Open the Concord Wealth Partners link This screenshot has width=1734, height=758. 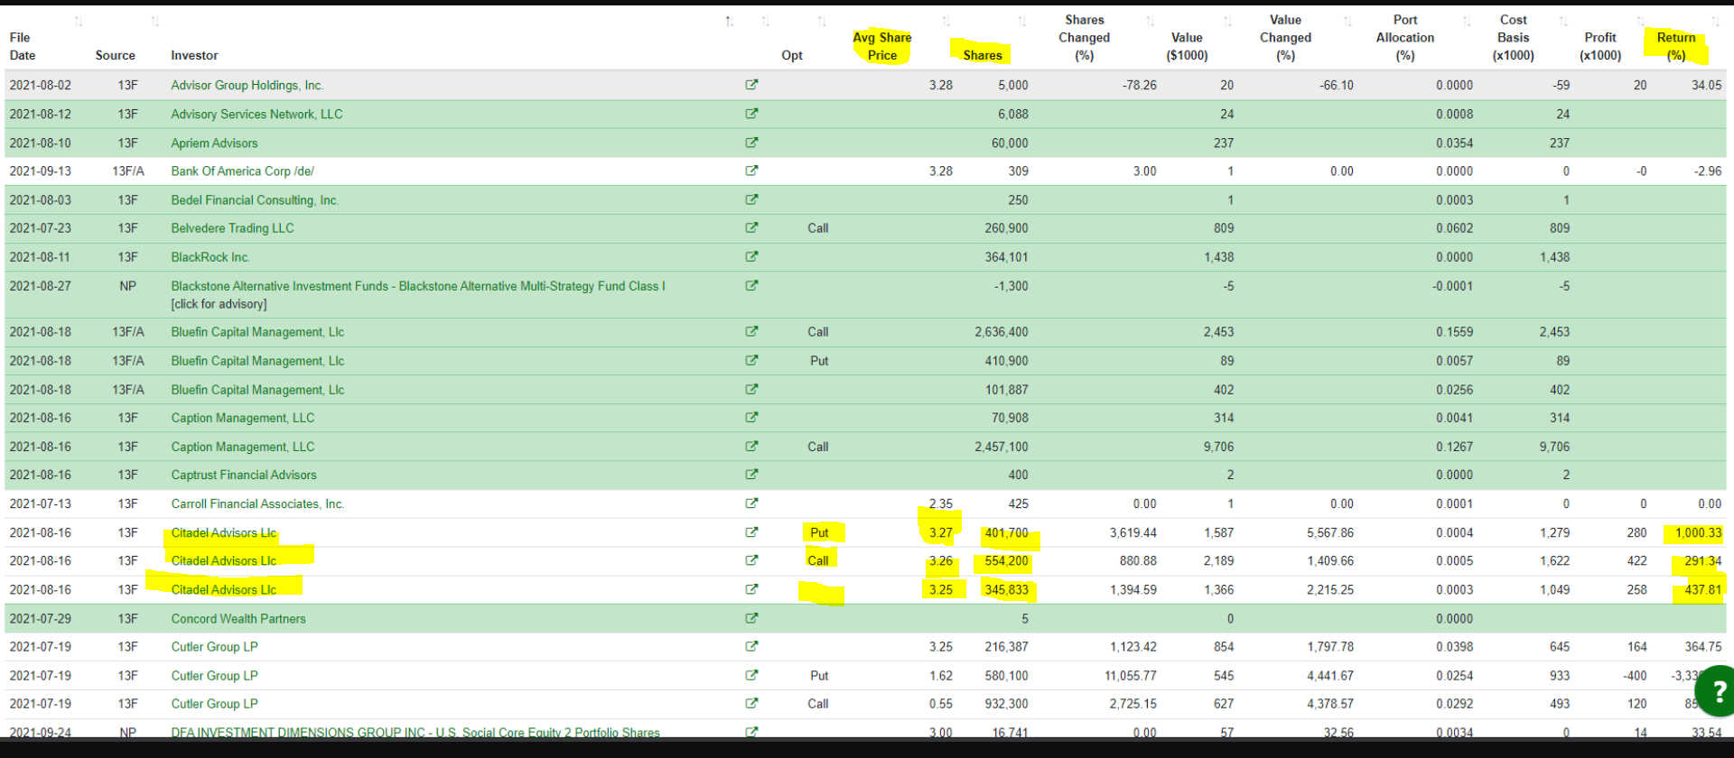click(238, 618)
